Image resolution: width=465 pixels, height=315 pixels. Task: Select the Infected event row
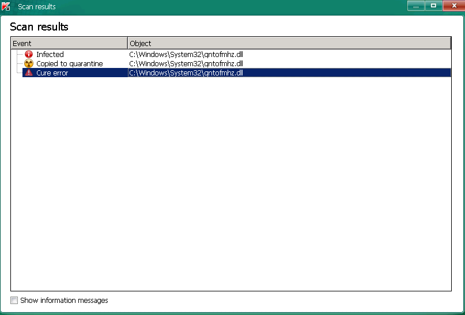(50, 54)
